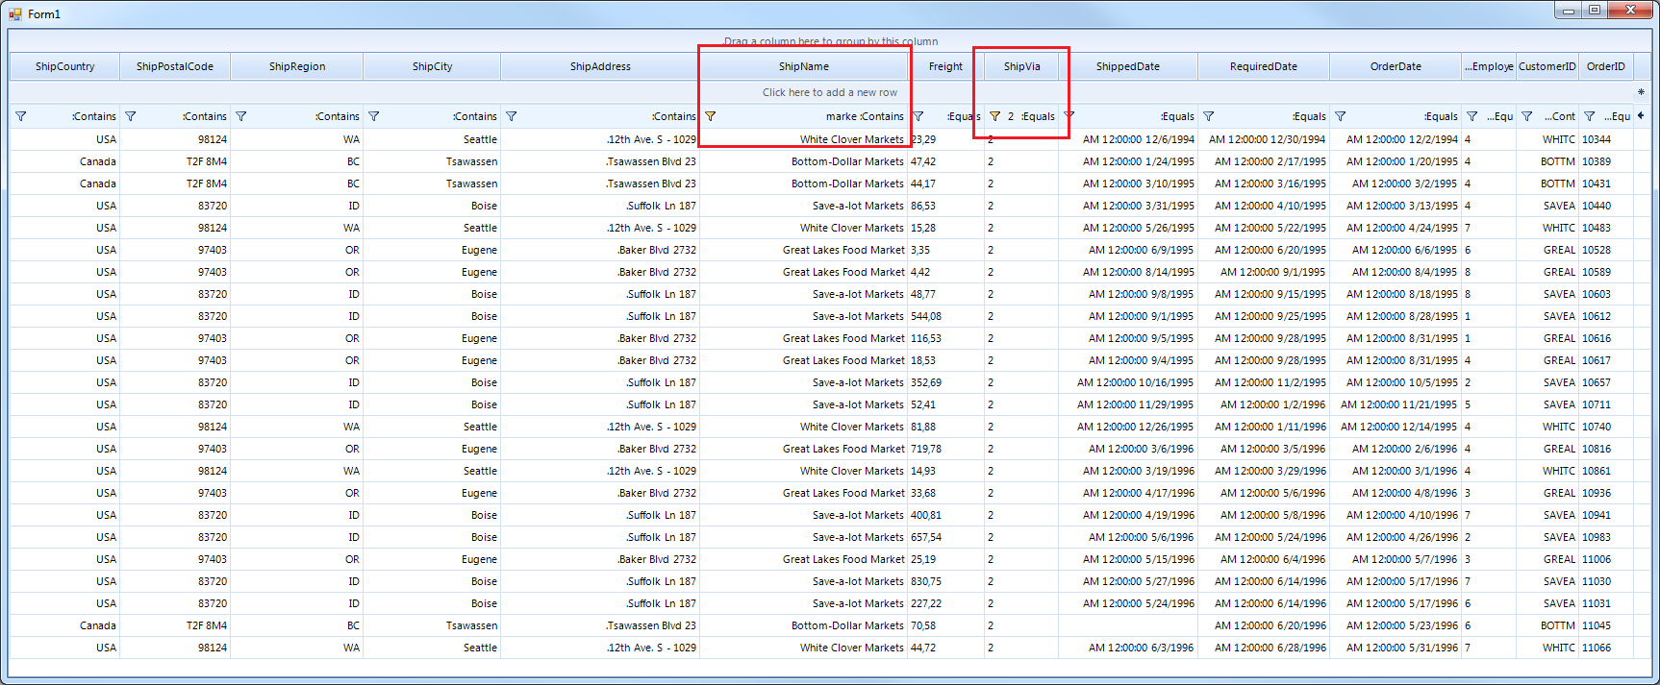Open the RequiredDate filter funnel icon
The width and height of the screenshot is (1660, 685).
(x=1209, y=116)
